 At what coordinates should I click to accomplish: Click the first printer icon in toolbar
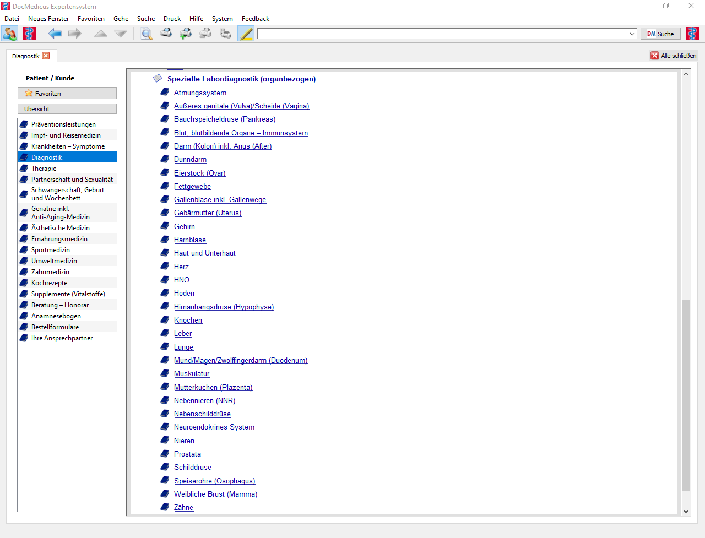click(x=166, y=34)
